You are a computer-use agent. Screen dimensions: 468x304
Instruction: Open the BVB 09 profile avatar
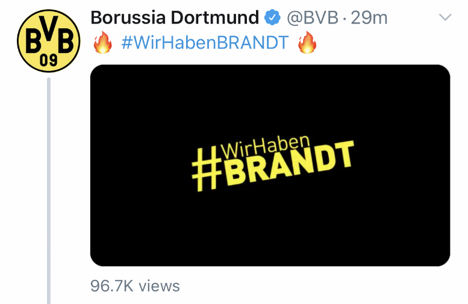(49, 41)
